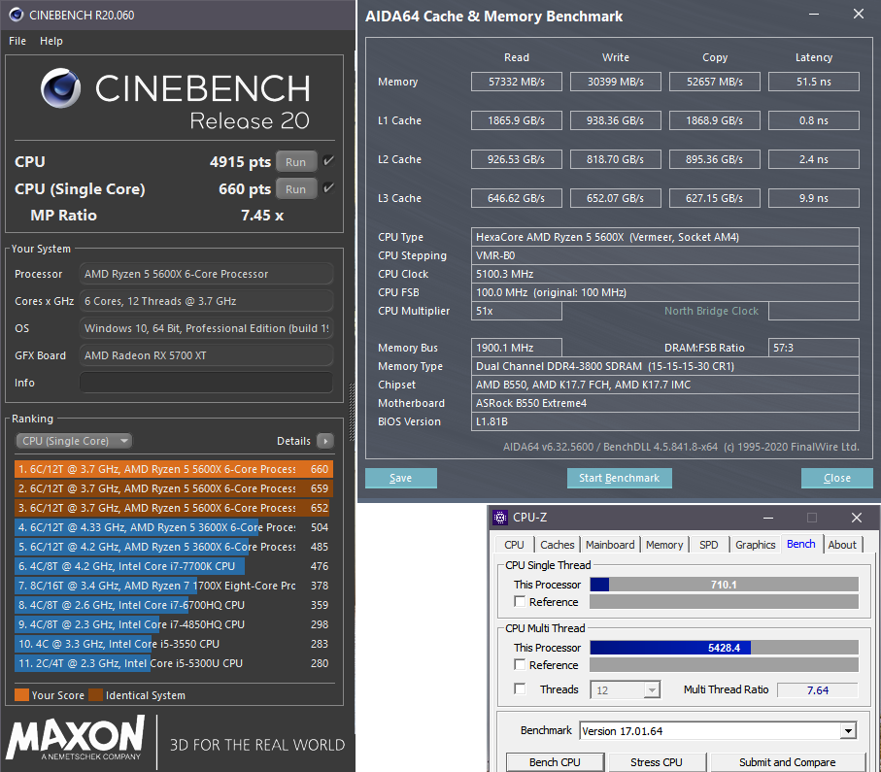Click the Multi Thread Ratio value 7.64
Image resolution: width=881 pixels, height=772 pixels.
pos(818,690)
